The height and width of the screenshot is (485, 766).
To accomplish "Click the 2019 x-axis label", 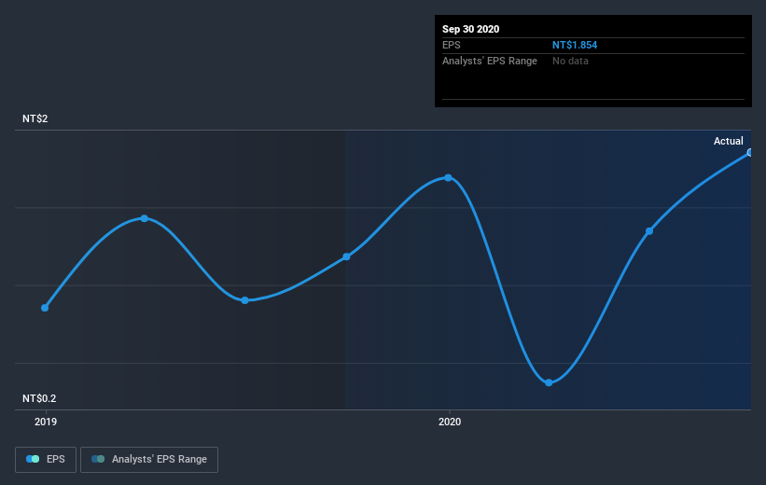I will tap(46, 422).
